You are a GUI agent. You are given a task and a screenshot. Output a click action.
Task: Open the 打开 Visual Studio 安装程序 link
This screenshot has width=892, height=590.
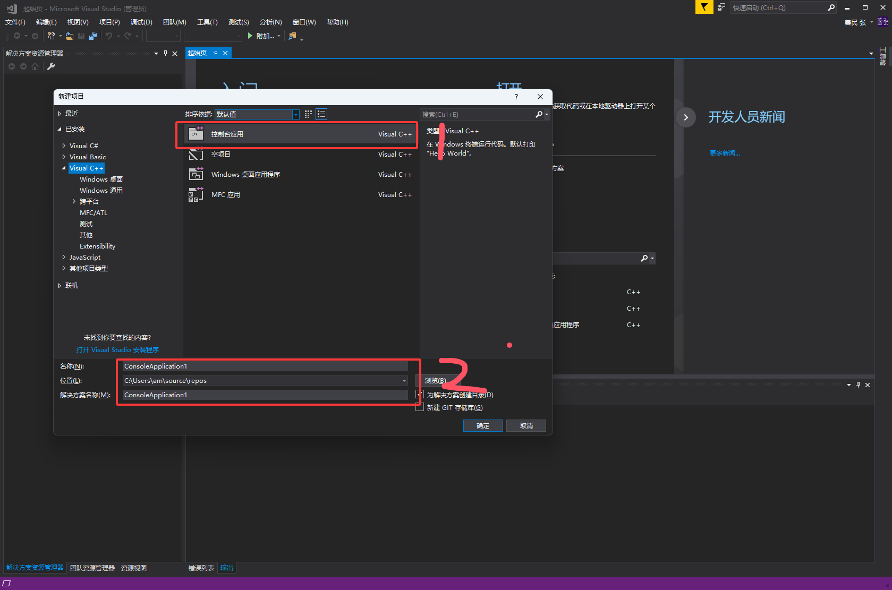[117, 350]
